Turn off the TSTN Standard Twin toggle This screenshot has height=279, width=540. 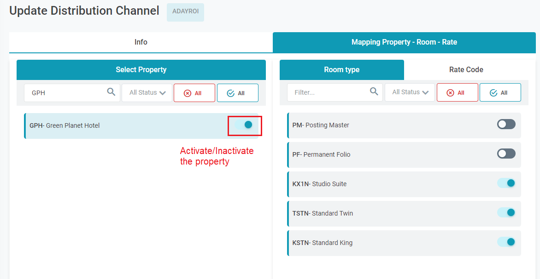coord(506,212)
